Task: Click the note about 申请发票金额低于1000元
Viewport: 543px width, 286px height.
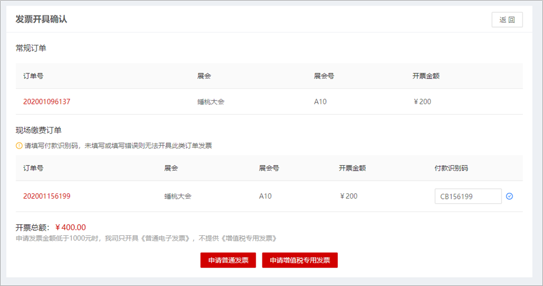Action: (x=146, y=239)
